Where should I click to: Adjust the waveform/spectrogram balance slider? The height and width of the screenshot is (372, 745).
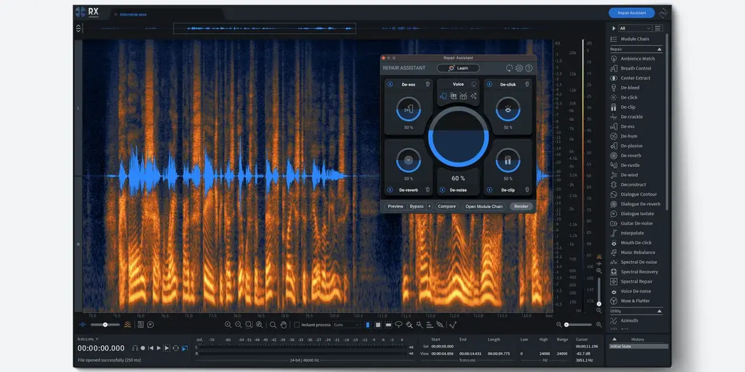[105, 324]
